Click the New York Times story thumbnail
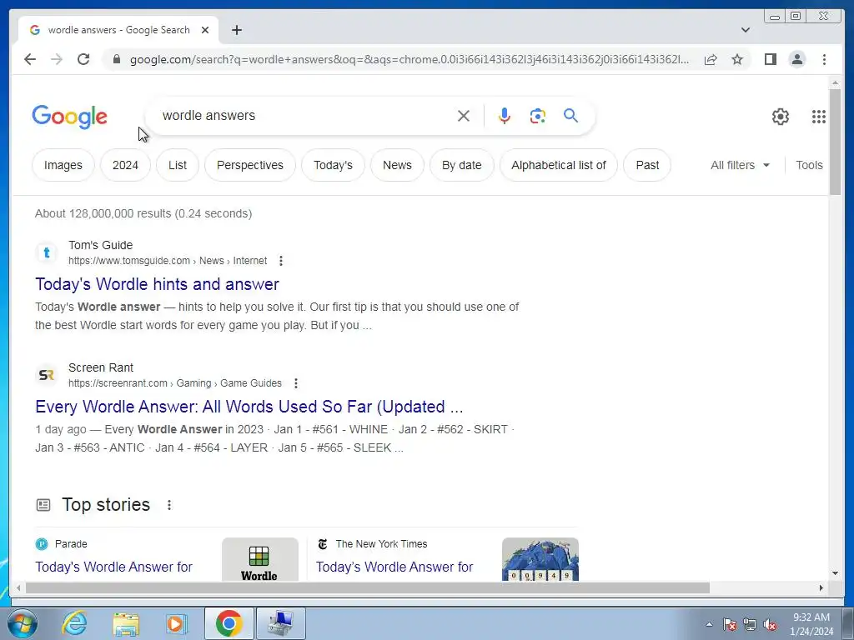The height and width of the screenshot is (640, 854). (x=540, y=559)
